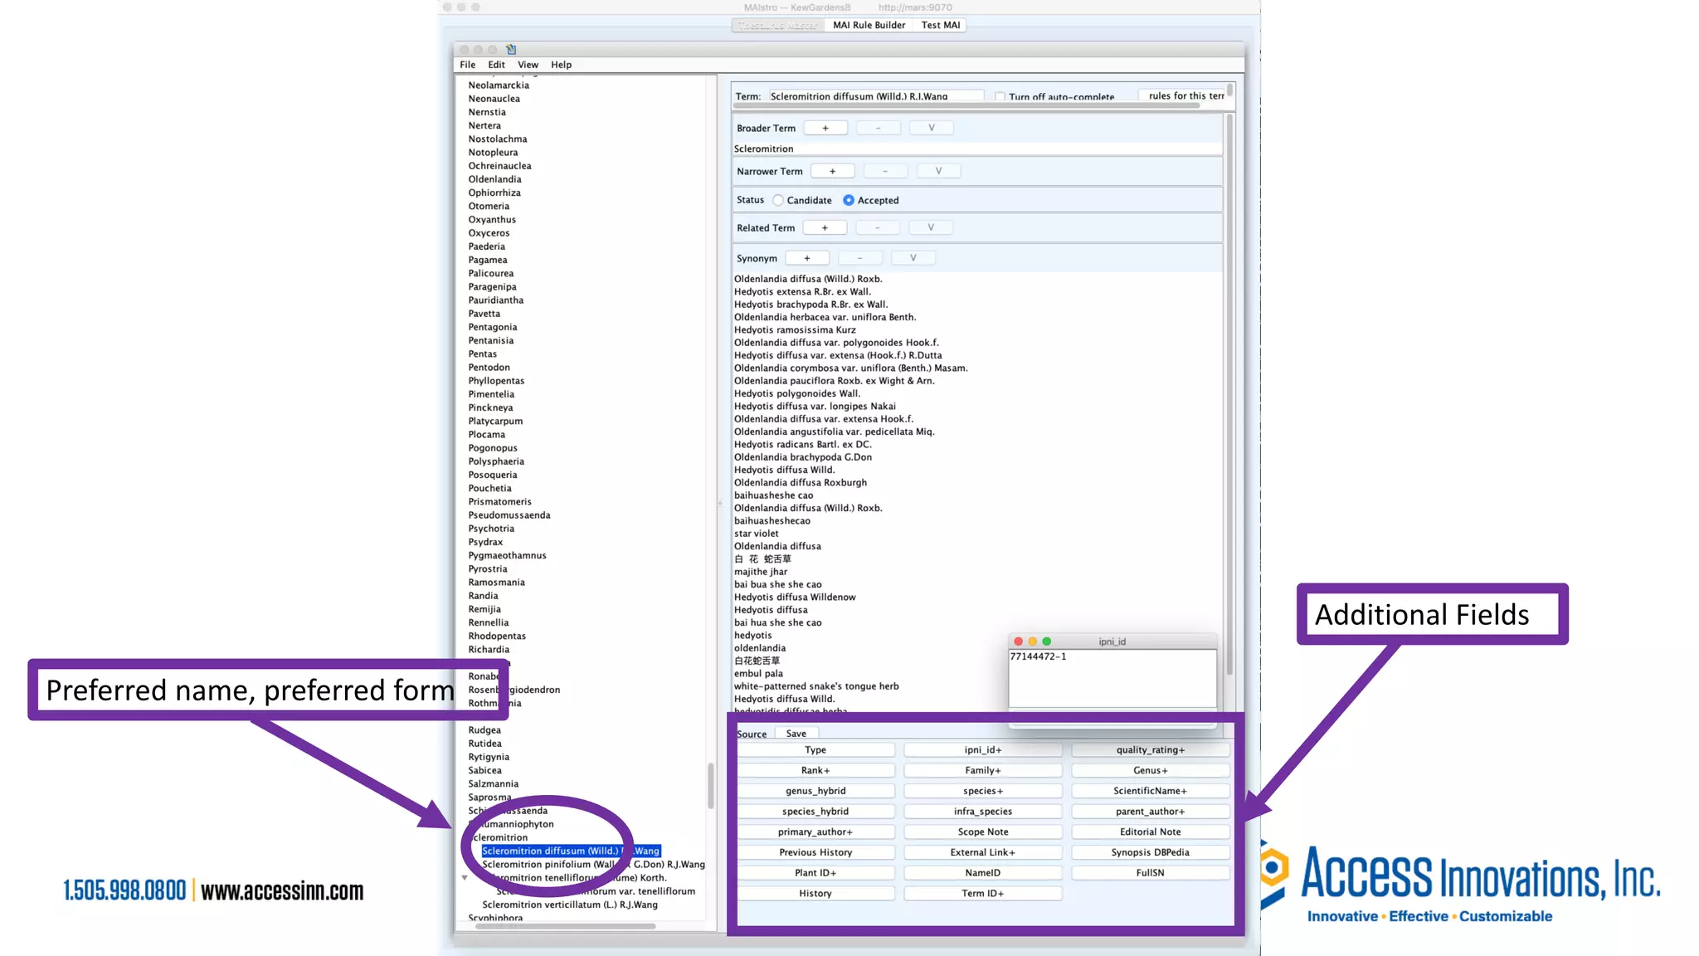
Task: Click synonym star violet
Action: tap(756, 534)
